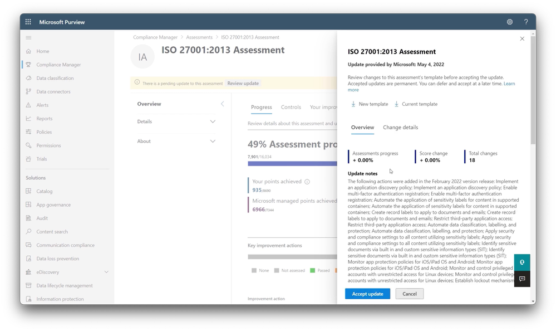Click the Home icon in sidebar

click(28, 51)
